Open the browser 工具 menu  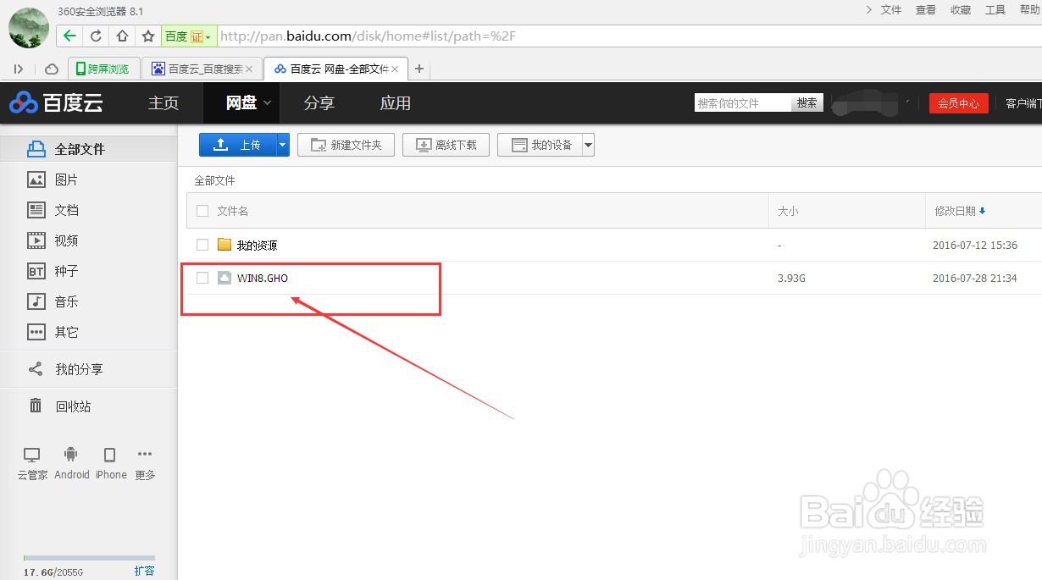point(995,10)
